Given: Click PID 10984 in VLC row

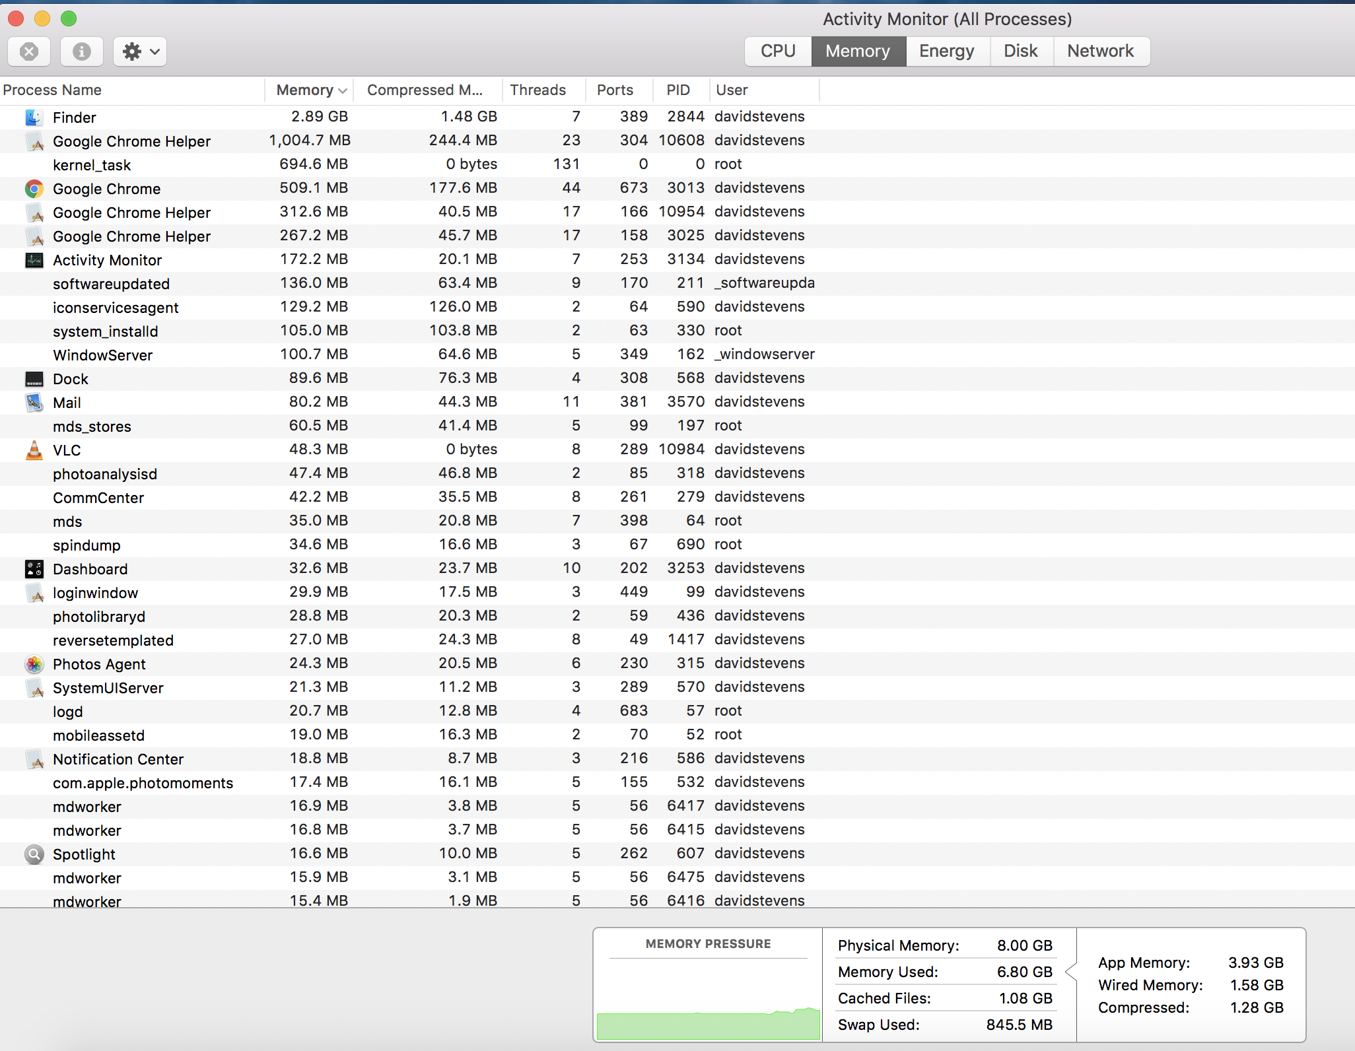Looking at the screenshot, I should point(681,450).
